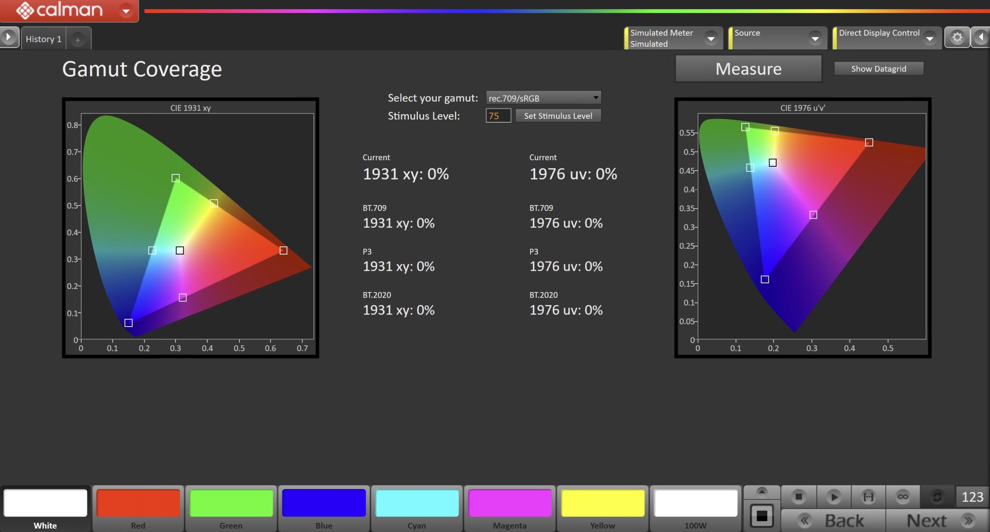990x532 pixels.
Task: Expand the up-arrow above pattern window icon
Action: pos(761,492)
